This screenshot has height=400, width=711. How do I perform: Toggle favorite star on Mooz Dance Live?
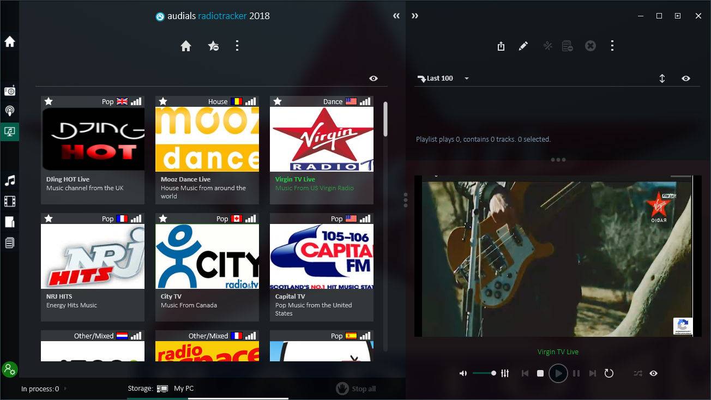(x=163, y=101)
